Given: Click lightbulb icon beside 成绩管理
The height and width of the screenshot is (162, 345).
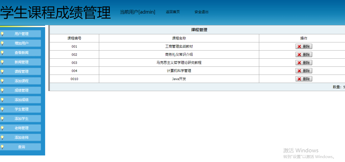Looking at the screenshot, I should click(2, 90).
